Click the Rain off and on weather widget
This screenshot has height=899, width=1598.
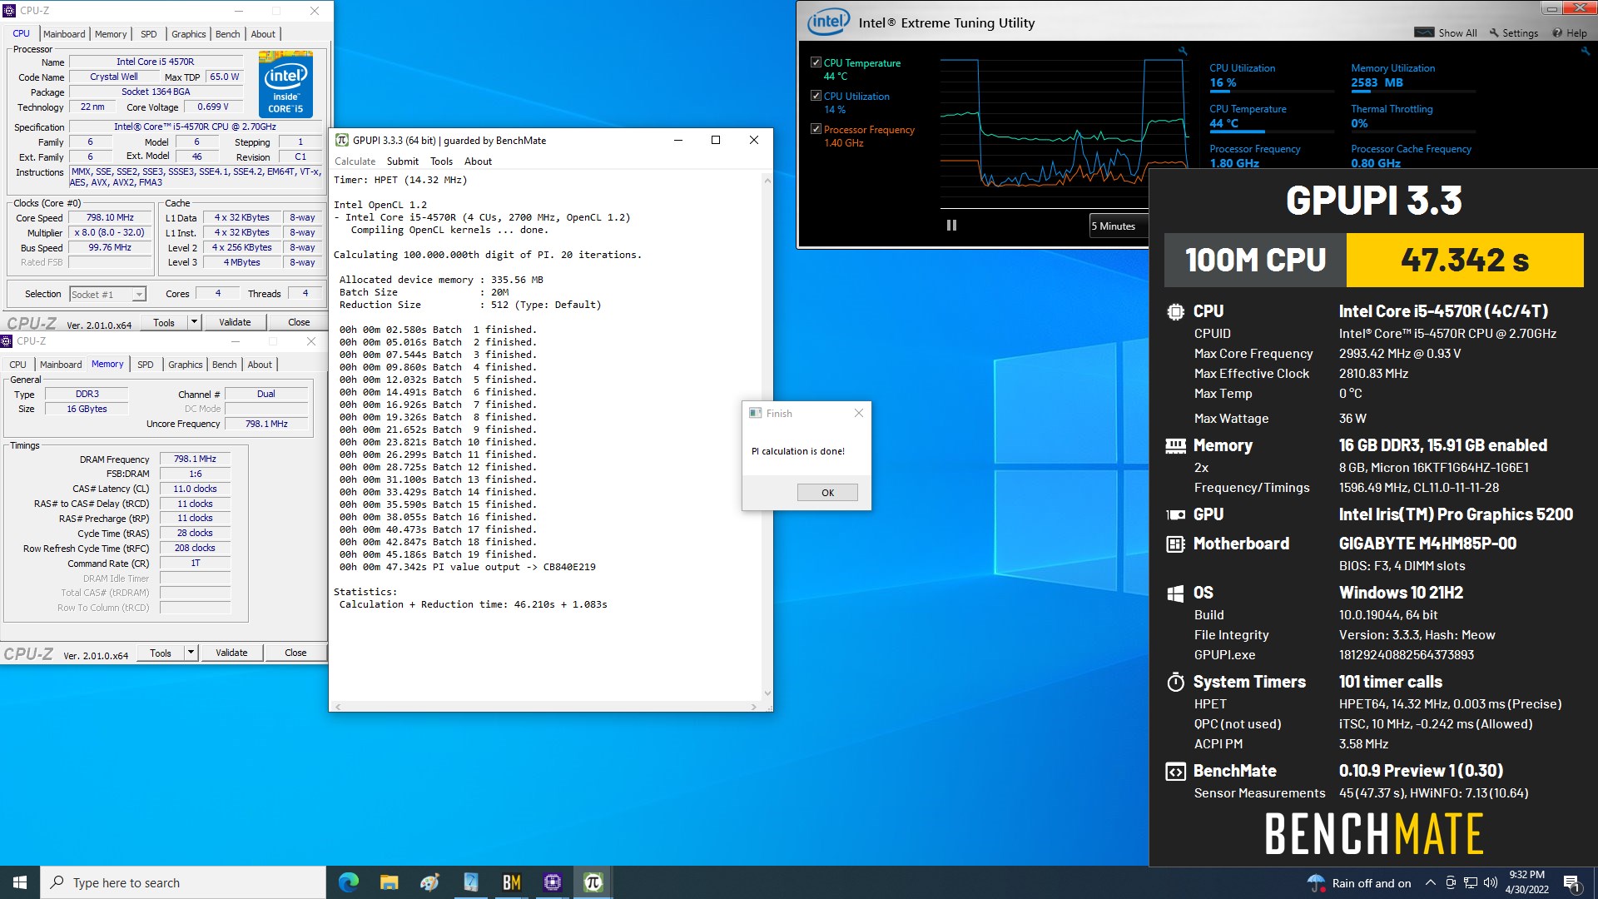point(1359,883)
